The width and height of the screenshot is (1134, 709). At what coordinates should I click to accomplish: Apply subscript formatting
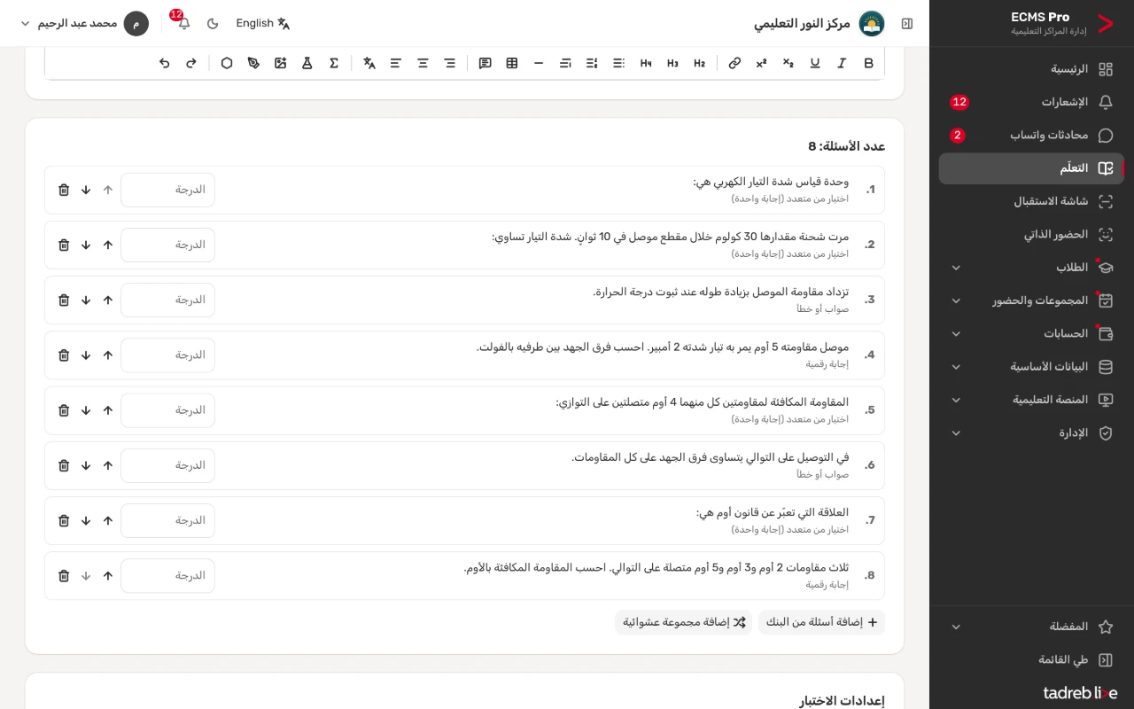pyautogui.click(x=788, y=63)
